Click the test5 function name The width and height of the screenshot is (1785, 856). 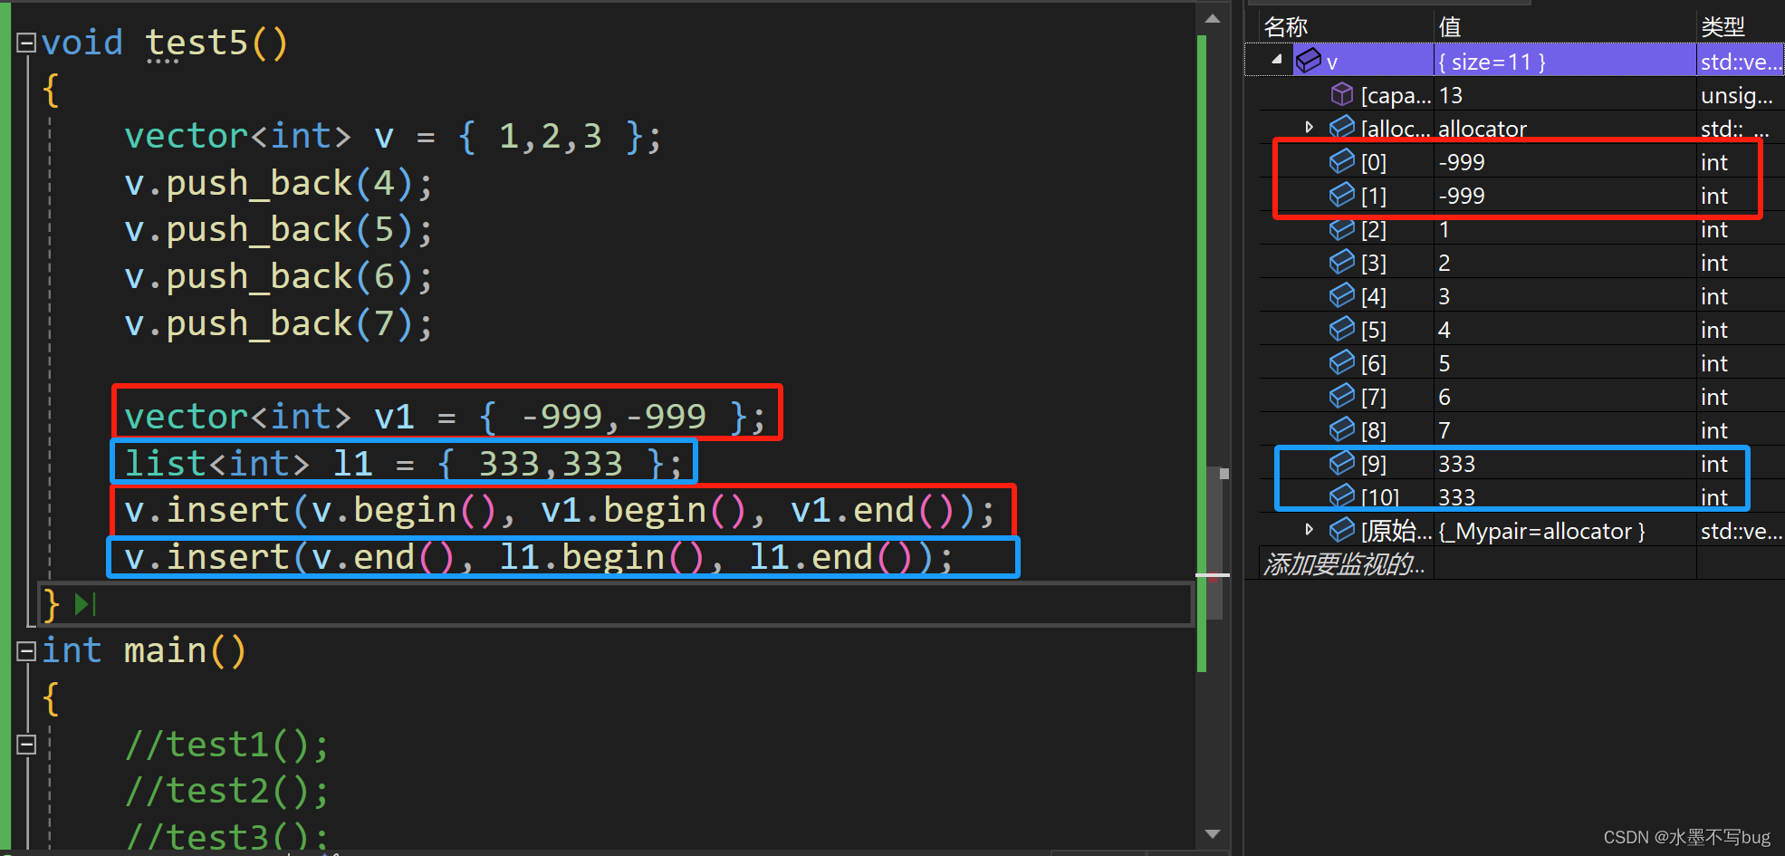pyautogui.click(x=197, y=43)
